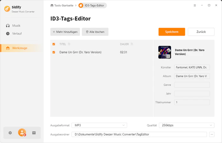
Task: Click the Tools-Startseite toolbox icon
Action: (52, 5)
